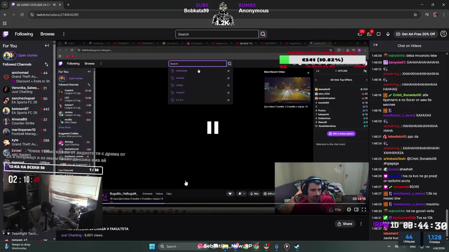
Task: Click browser back arrow
Action: [x=5, y=15]
